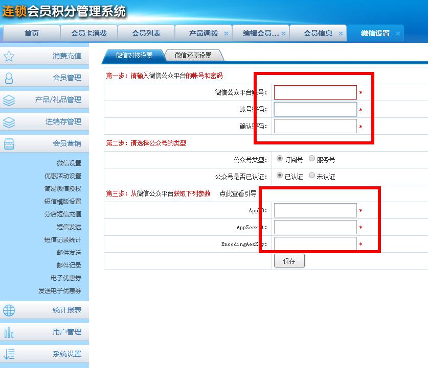Select the 订阅号 radio button
428x368 pixels.
click(279, 159)
